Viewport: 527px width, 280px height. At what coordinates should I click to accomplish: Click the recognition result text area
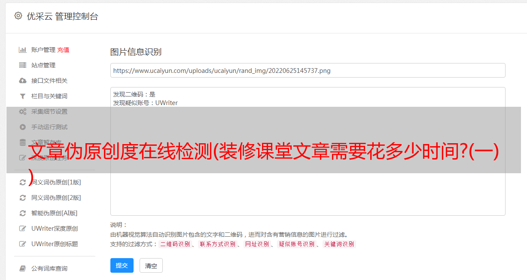(308, 151)
